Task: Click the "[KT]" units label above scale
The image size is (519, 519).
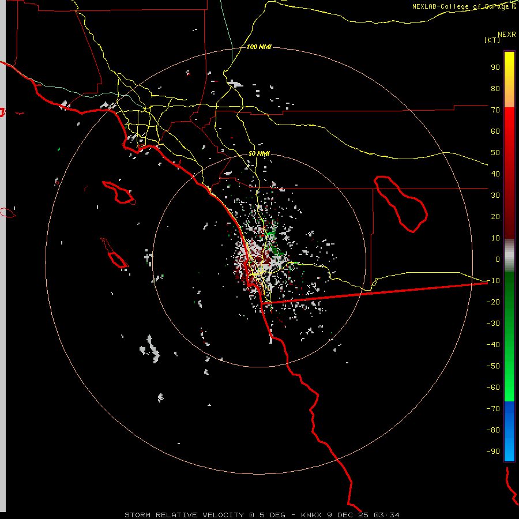Action: [492, 40]
